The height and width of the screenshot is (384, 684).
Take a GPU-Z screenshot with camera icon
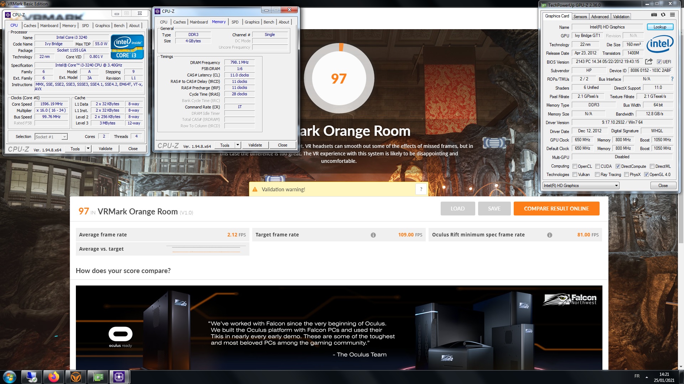click(654, 15)
